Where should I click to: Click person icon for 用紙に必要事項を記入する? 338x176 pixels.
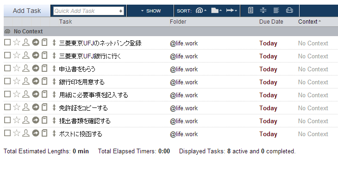coord(26,94)
